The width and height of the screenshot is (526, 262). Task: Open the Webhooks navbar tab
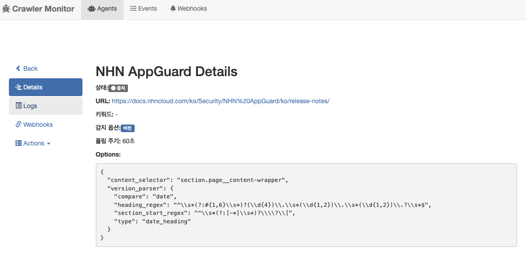189,9
